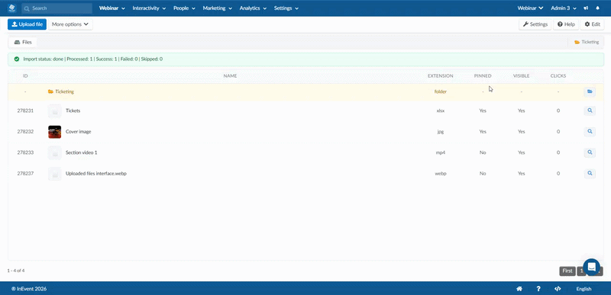Click the Uploaded files interface.webp name
The image size is (611, 295).
point(96,174)
